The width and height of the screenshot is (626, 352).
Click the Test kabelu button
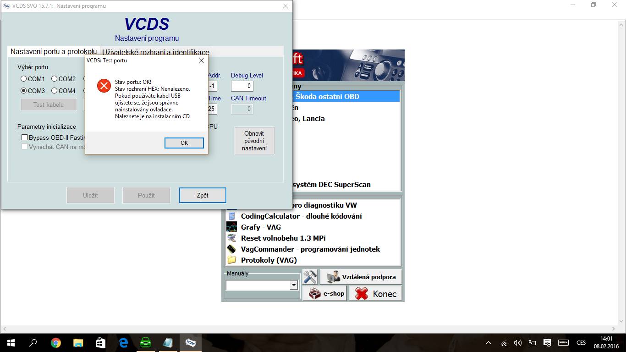49,104
